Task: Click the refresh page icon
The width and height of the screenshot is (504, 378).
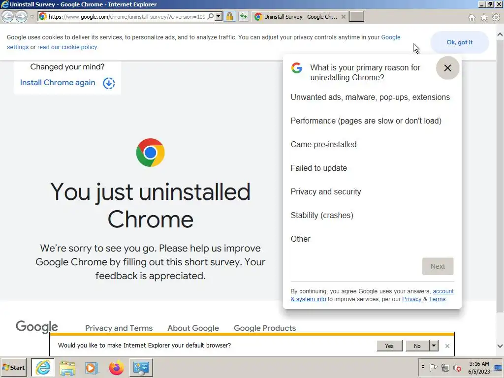Action: click(244, 16)
